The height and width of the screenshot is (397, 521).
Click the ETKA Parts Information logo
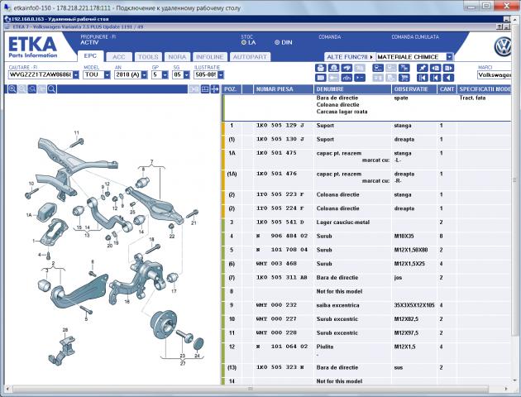[x=33, y=47]
